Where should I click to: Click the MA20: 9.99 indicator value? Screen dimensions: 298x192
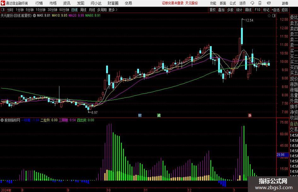pyautogui.click(x=76, y=15)
